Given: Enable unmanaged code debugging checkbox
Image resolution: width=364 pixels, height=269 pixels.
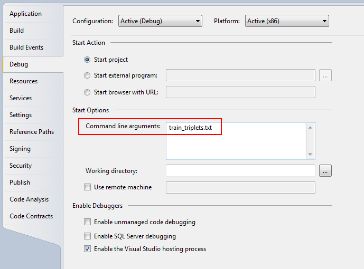Looking at the screenshot, I should point(87,222).
